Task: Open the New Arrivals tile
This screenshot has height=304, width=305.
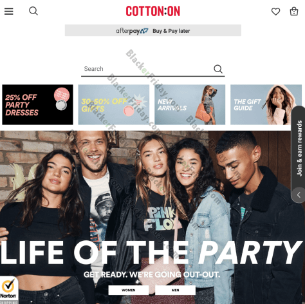Action: (190, 104)
